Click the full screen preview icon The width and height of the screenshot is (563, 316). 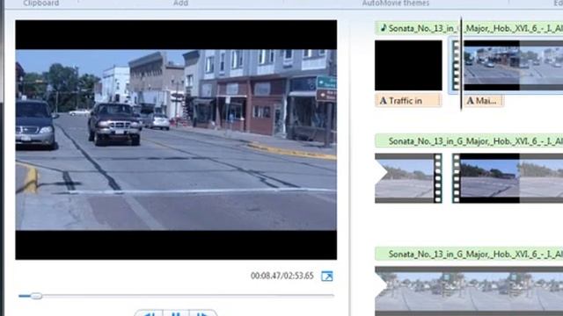(x=326, y=276)
